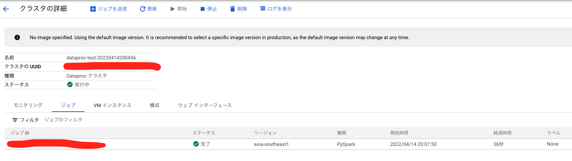Select the ジョブ tab

click(x=68, y=105)
